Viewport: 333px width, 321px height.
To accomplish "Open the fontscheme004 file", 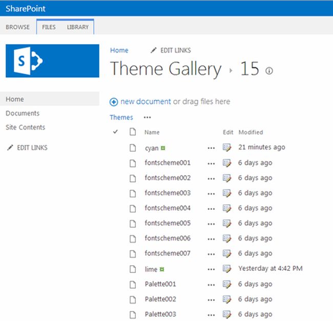I will pyautogui.click(x=168, y=208).
